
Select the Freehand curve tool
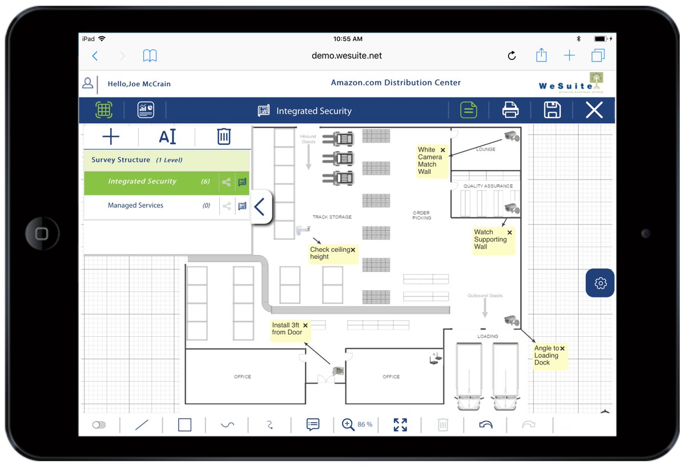pos(227,424)
